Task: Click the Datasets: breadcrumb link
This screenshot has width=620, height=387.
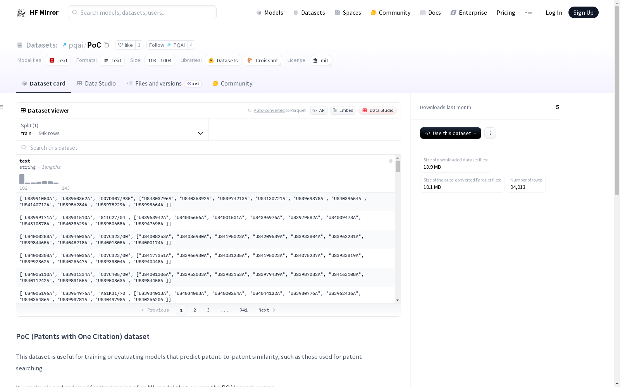Action: click(41, 45)
